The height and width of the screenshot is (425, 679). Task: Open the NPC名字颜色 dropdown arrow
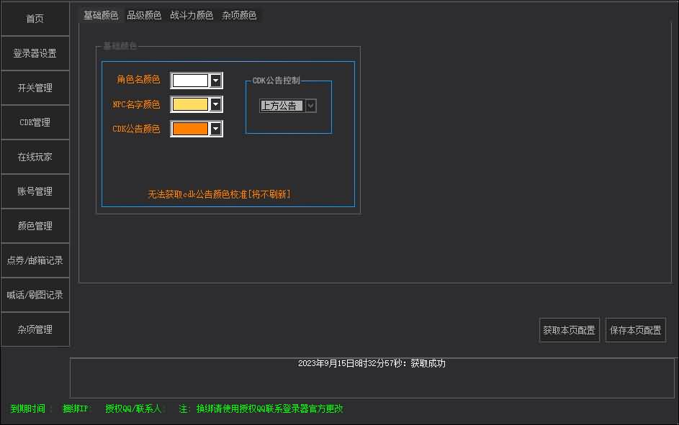217,104
